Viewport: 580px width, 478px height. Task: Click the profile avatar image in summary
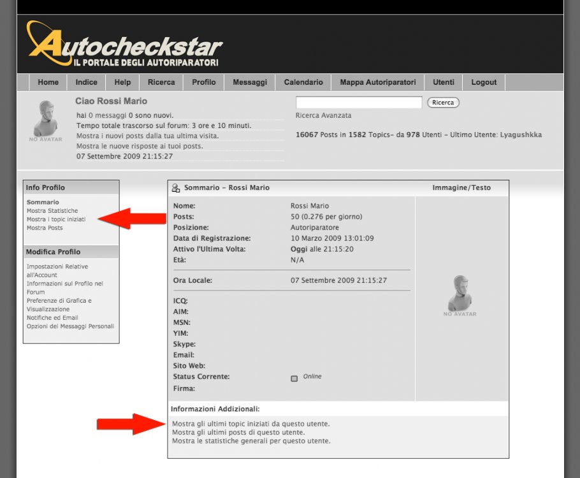point(460,295)
